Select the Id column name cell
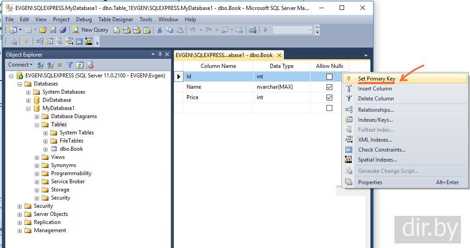Screen dimensions: 470x248 point(218,76)
